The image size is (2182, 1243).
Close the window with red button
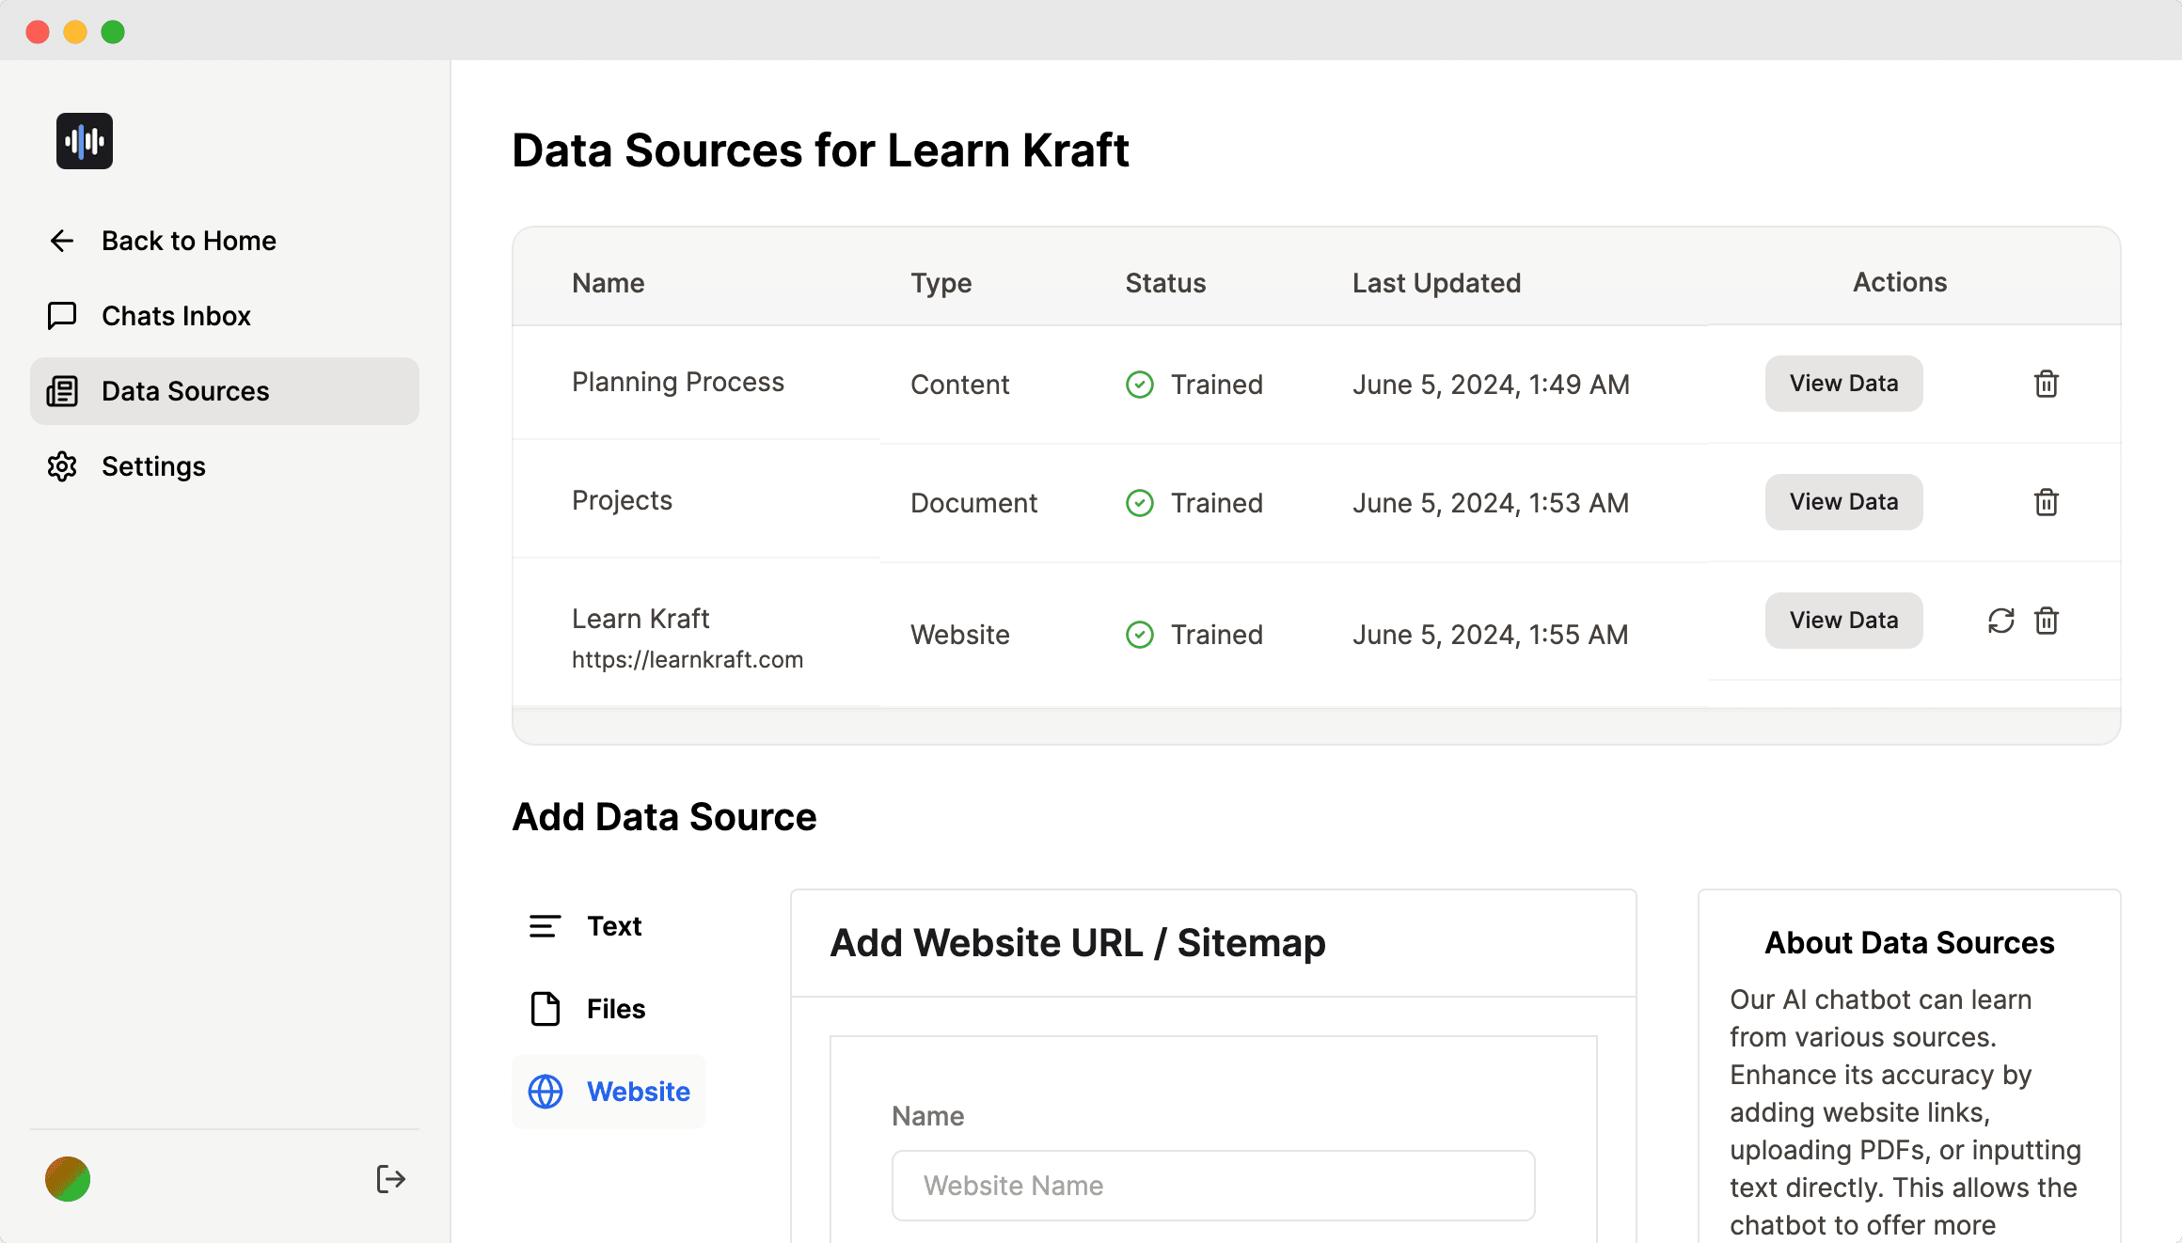tap(38, 32)
